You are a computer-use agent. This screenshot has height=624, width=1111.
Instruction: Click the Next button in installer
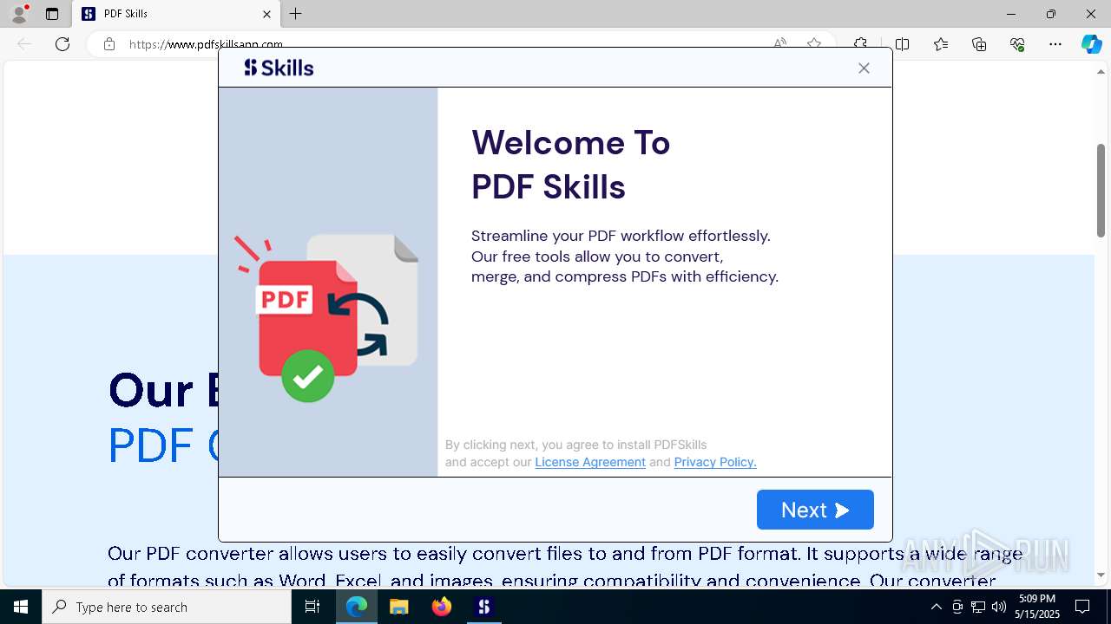(x=815, y=510)
